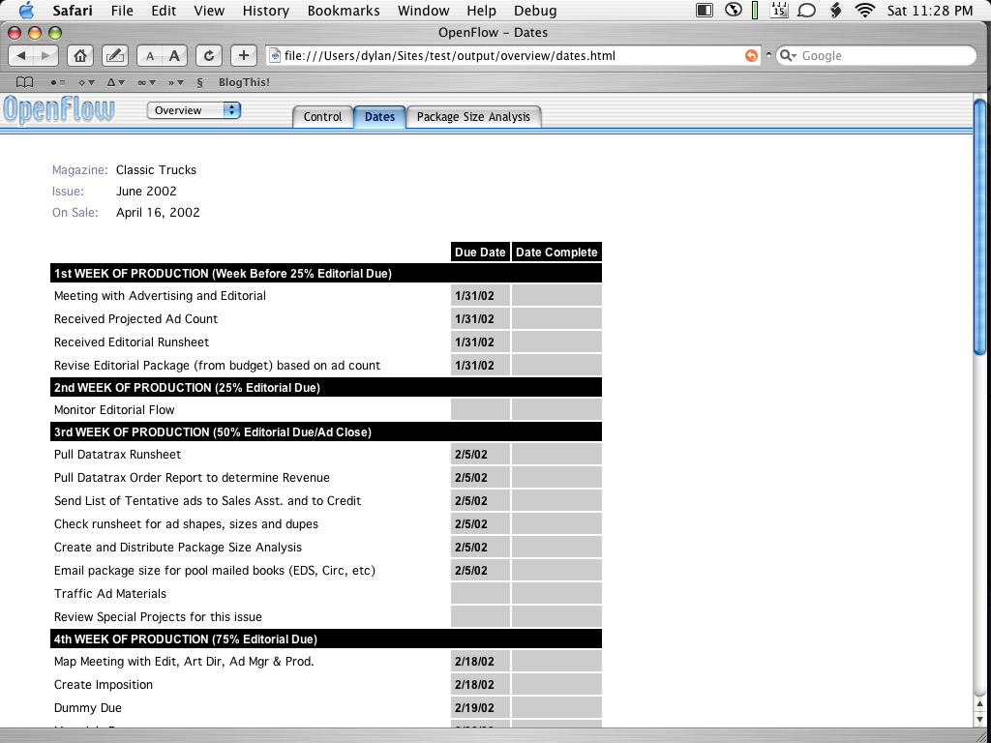Open the Overview dropdown selector

pyautogui.click(x=194, y=110)
